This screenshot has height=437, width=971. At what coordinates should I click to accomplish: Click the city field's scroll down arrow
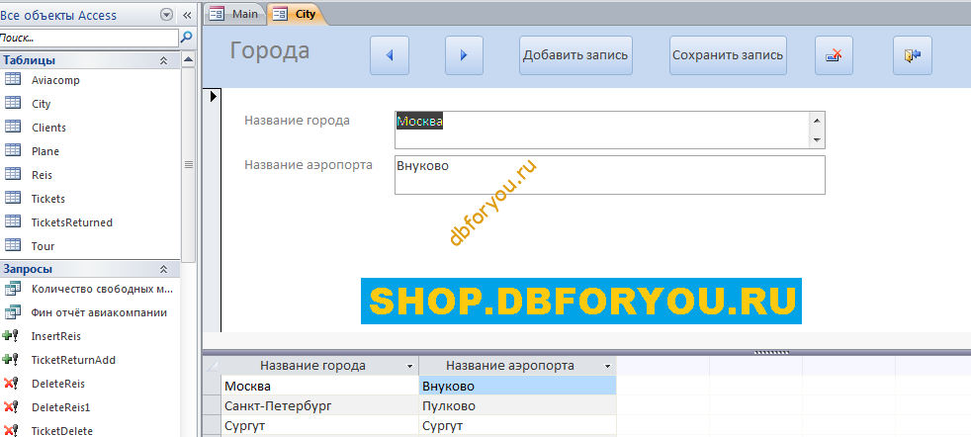pyautogui.click(x=817, y=139)
